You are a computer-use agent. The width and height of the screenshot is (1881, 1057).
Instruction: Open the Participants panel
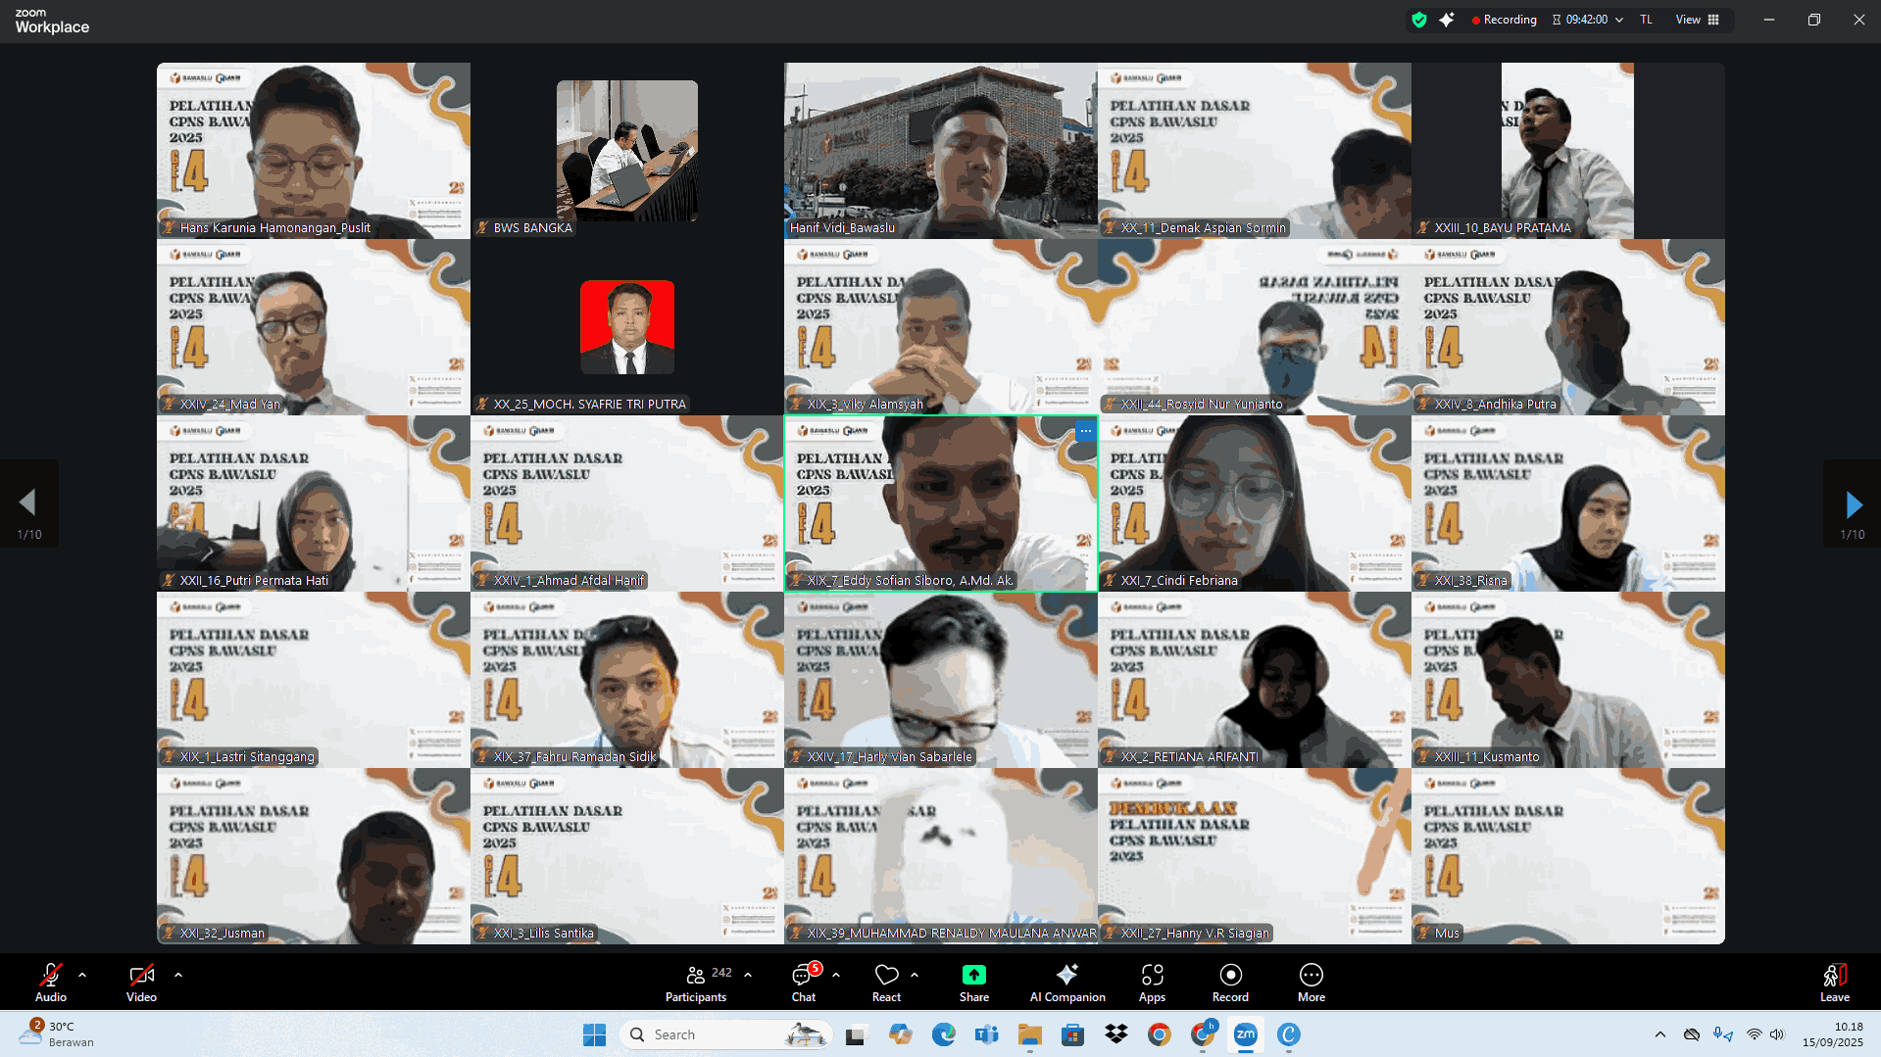click(x=696, y=983)
